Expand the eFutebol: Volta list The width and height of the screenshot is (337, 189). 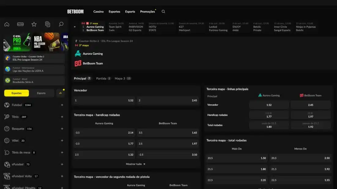click(62, 176)
